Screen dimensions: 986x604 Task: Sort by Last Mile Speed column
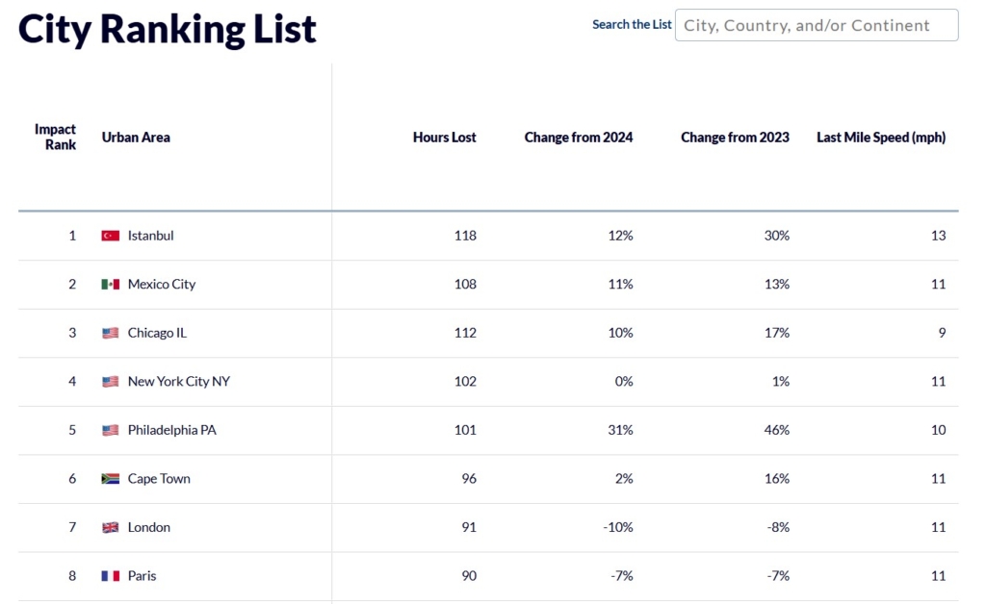[x=880, y=138]
